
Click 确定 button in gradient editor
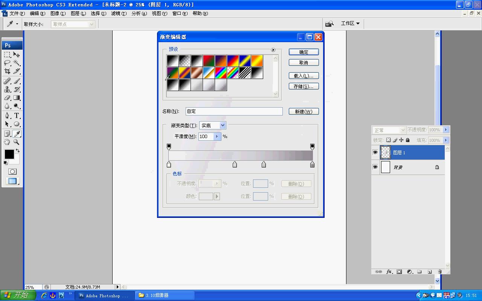click(304, 52)
